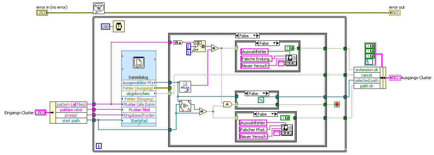Image resolution: width=434 pixels, height=155 pixels.
Task: Click 'cancel' bundle element
Action: point(367,75)
